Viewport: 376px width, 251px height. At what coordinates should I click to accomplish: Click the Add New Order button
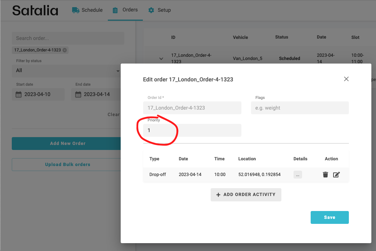(x=67, y=144)
